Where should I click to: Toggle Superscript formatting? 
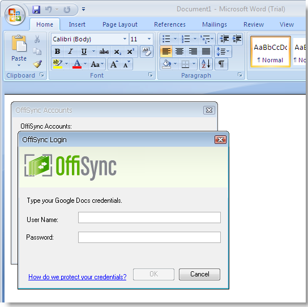[x=131, y=52]
